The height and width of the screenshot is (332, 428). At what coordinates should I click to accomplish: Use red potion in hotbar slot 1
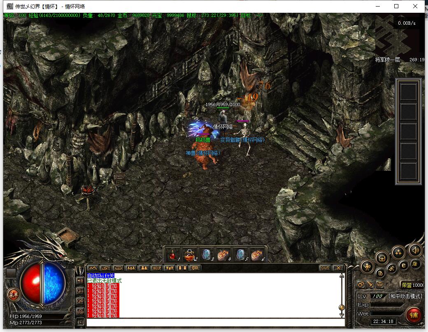(x=172, y=255)
